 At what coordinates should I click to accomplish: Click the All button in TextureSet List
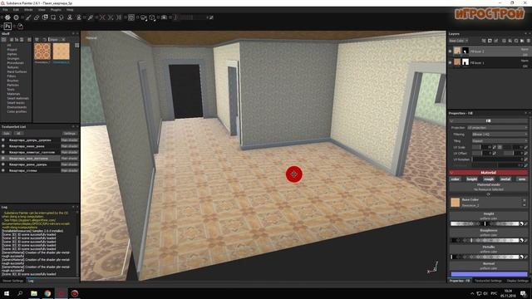18,133
